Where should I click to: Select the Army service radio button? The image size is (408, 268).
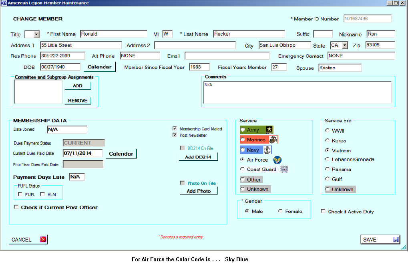point(243,130)
